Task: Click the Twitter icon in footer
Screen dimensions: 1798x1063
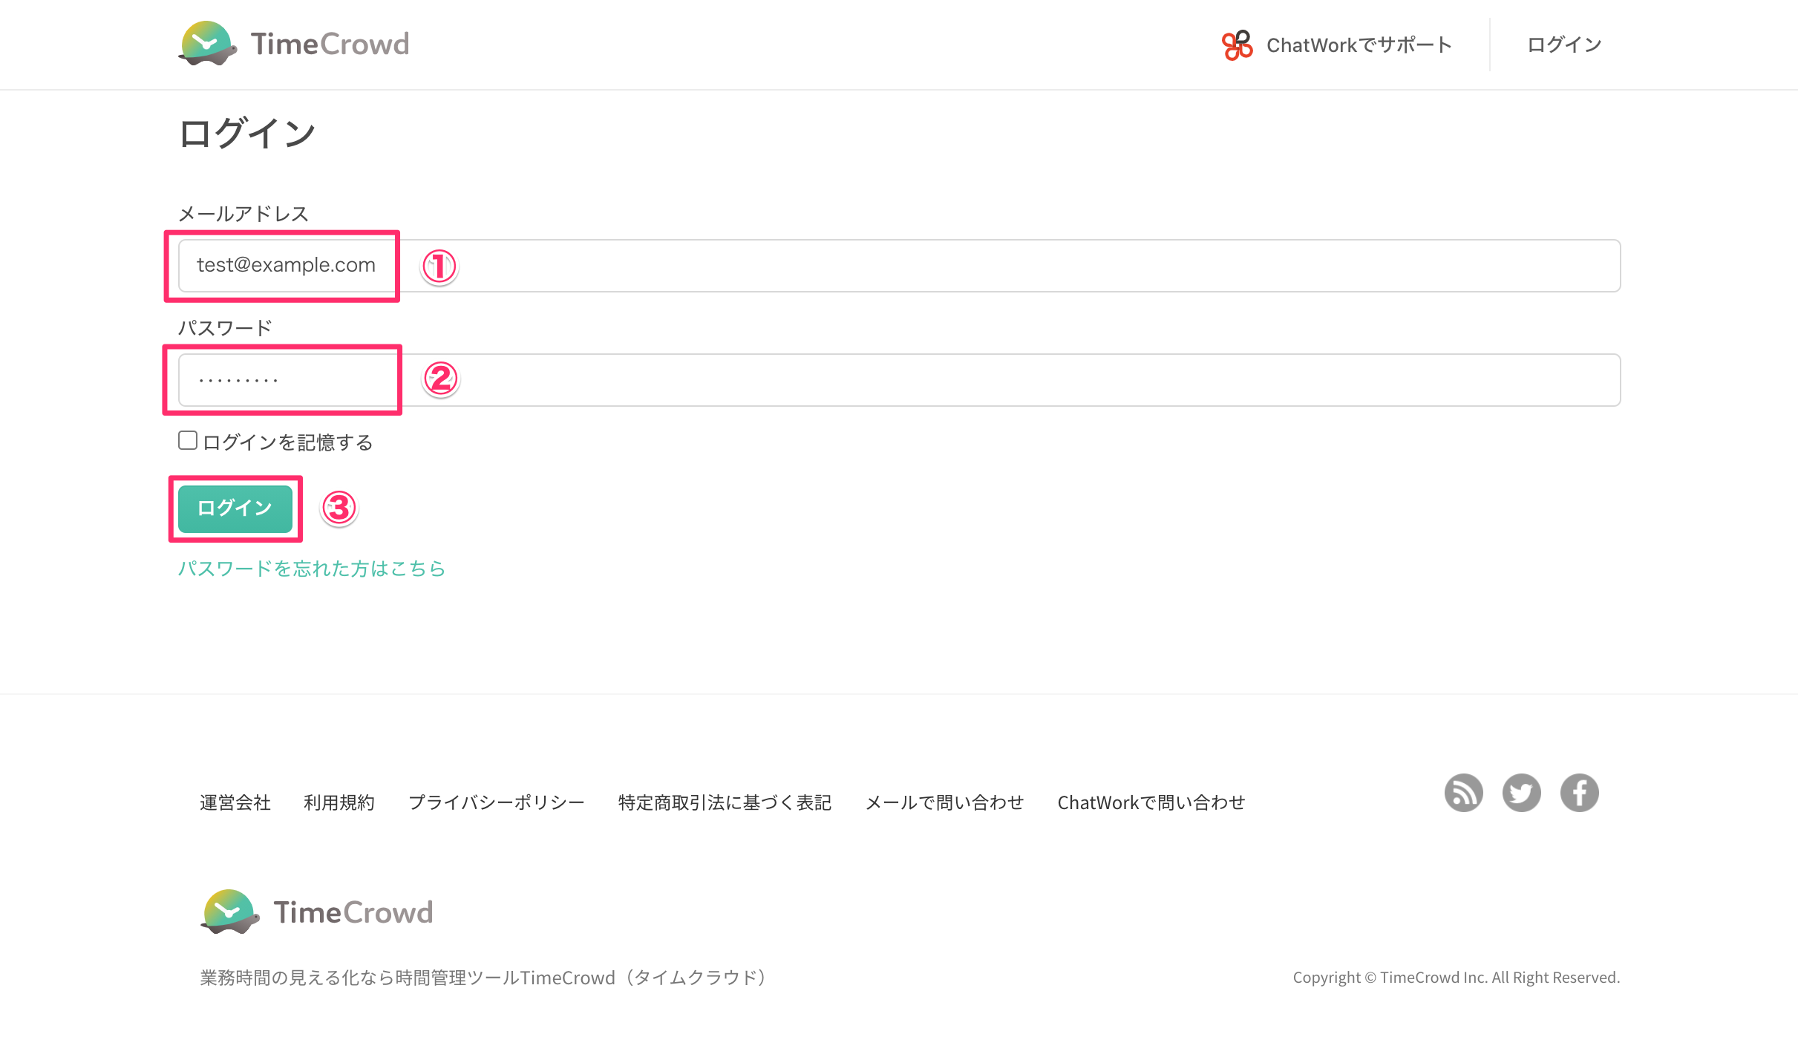Action: (1521, 793)
